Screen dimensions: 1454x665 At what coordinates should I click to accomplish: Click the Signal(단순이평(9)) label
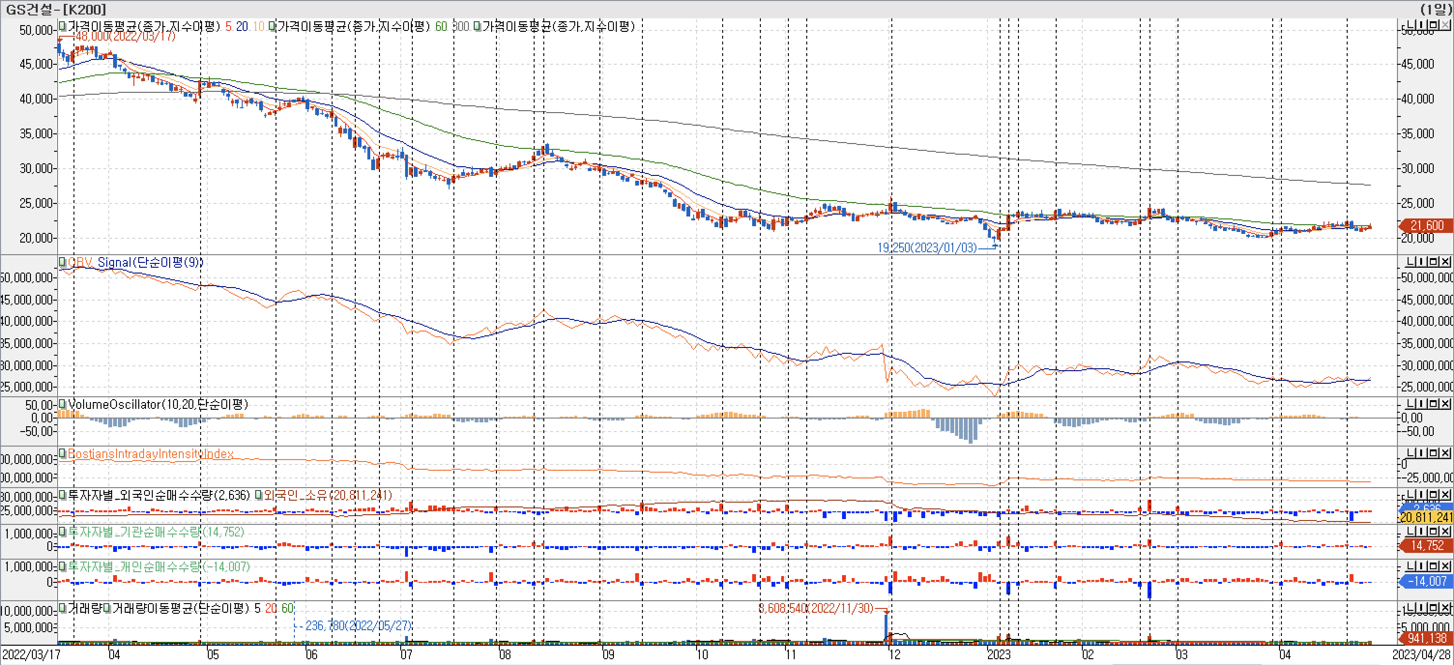pos(150,262)
